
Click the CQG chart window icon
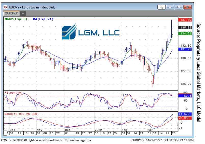click(5, 7)
